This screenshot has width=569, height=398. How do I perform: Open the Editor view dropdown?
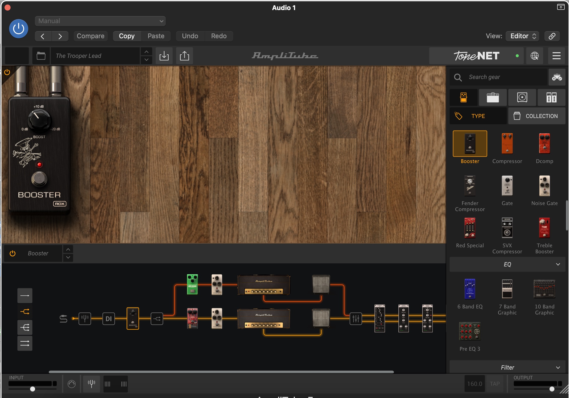tap(523, 36)
